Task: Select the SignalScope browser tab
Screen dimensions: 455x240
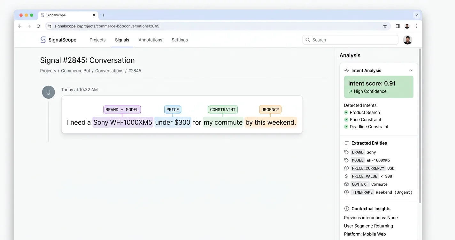Action: pyautogui.click(x=68, y=15)
